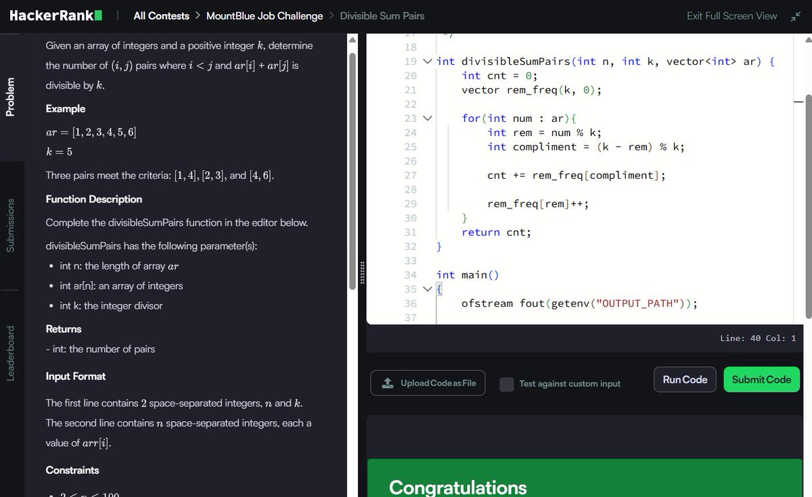Screen dimensions: 812x497
Task: Click the 'ar = [1,2,3,4,5,6]' example line
Action: pos(91,132)
